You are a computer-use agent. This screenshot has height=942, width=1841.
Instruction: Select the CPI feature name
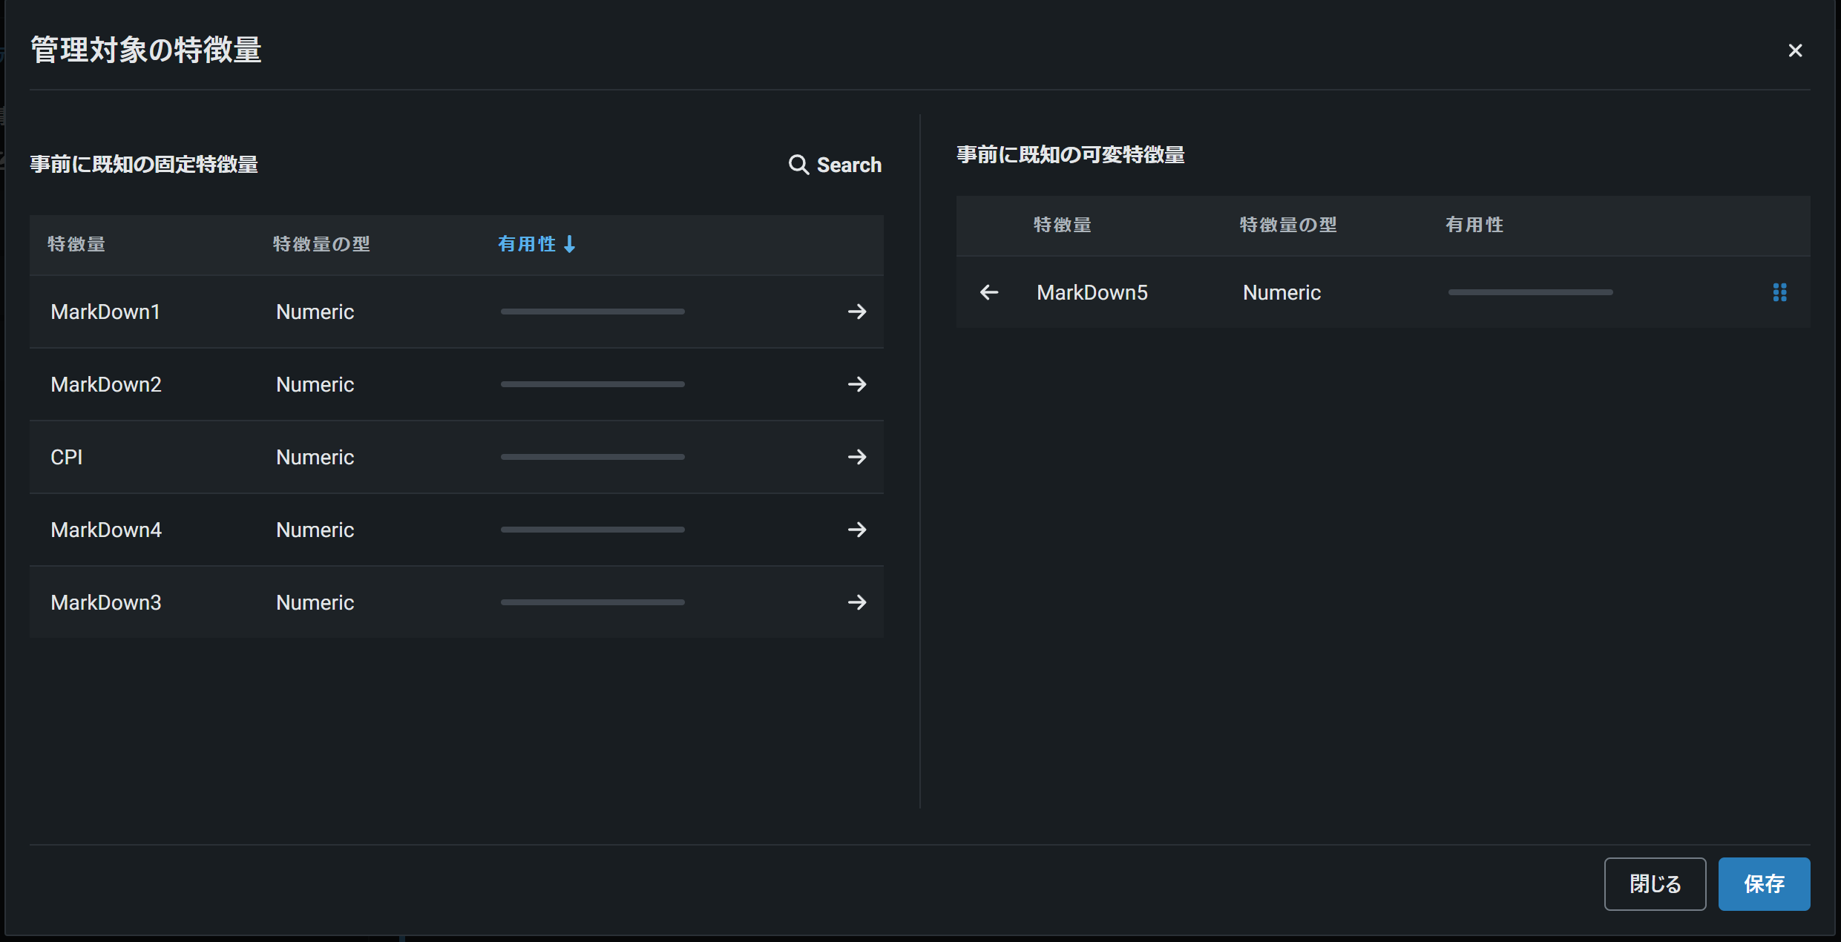pyautogui.click(x=67, y=457)
